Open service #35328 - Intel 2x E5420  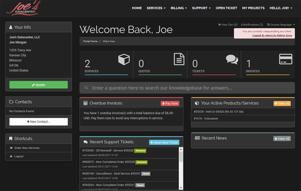218,111
